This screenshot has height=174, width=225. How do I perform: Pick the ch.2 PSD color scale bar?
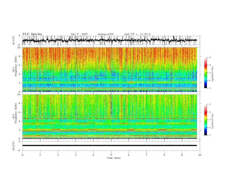[x=205, y=120]
